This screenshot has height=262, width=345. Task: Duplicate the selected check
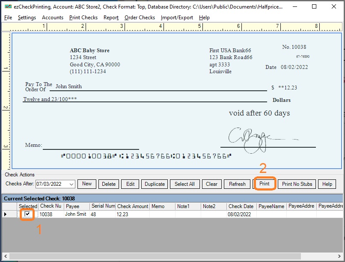155,184
